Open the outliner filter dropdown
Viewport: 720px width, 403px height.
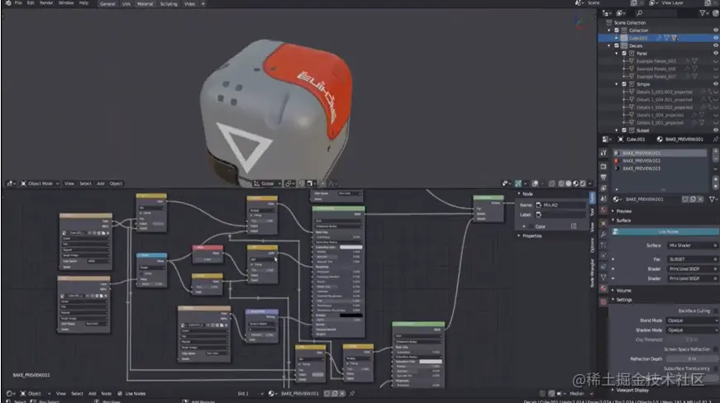tap(705, 13)
